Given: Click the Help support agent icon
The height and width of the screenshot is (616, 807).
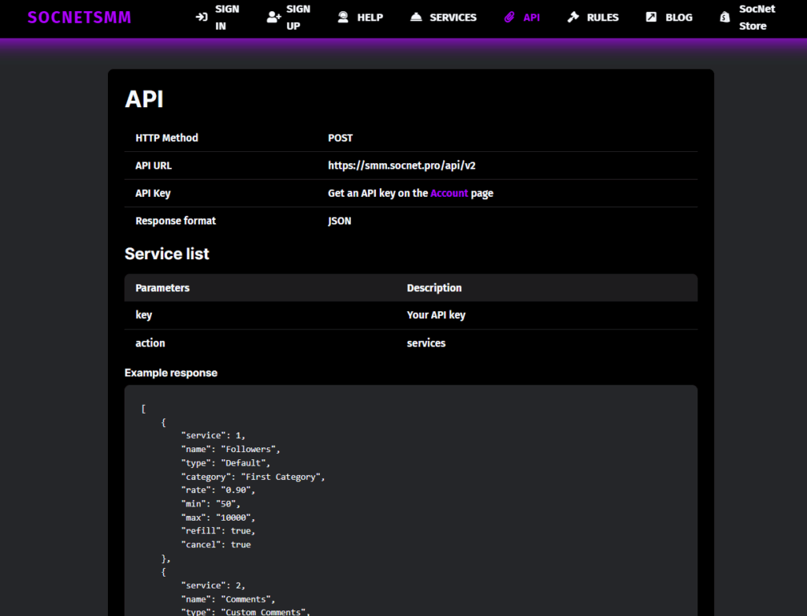Looking at the screenshot, I should pyautogui.click(x=343, y=17).
